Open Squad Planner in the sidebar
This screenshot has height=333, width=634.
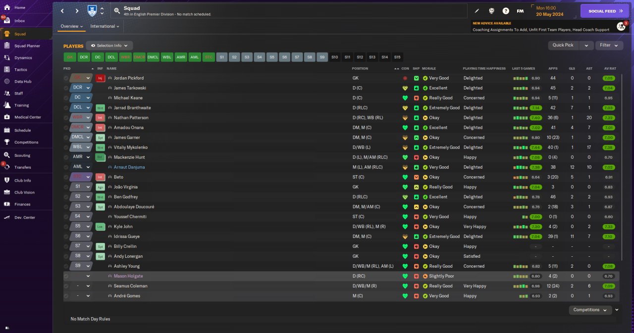[27, 46]
